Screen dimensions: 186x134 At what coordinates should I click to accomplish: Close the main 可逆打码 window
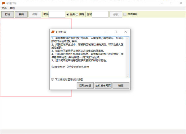coord(181,3)
